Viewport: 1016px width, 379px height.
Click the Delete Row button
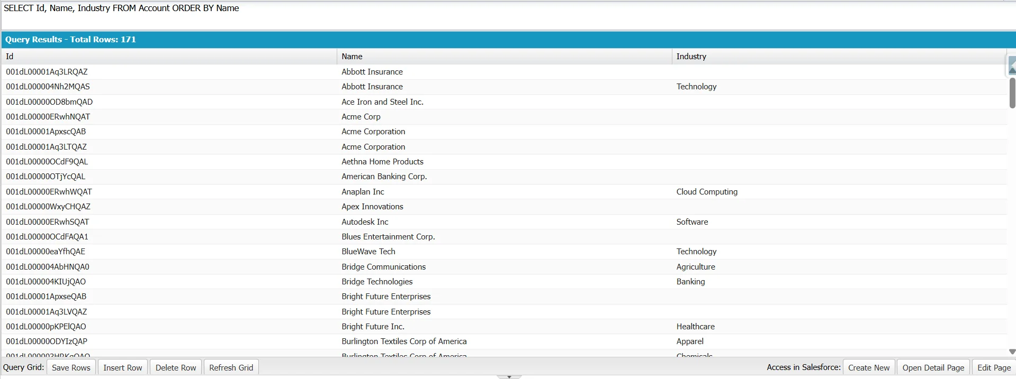pyautogui.click(x=176, y=367)
